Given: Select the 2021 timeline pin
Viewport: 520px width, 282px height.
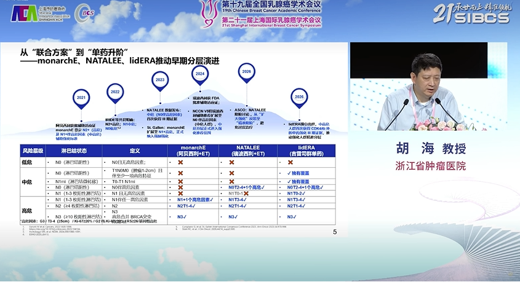Looking at the screenshot, I should pos(81,99).
